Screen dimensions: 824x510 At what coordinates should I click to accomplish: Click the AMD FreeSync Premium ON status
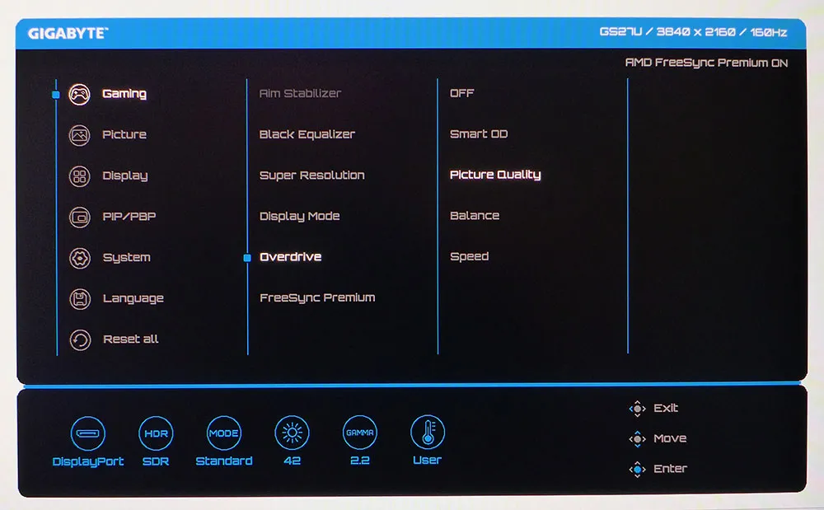coord(706,63)
